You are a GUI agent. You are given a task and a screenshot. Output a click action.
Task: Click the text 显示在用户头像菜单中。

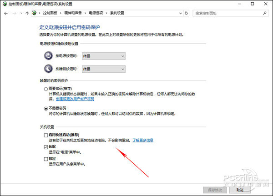[x=67, y=164]
